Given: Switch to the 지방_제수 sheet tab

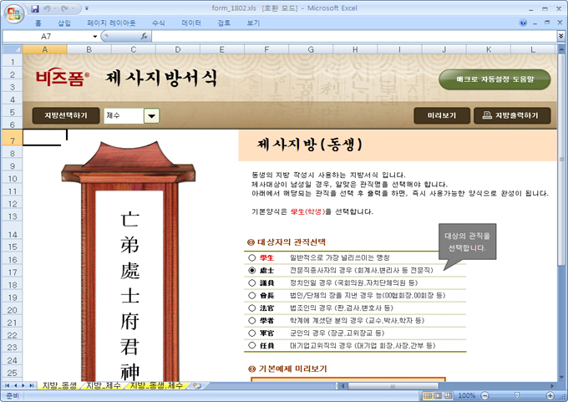Looking at the screenshot, I should click(x=104, y=385).
